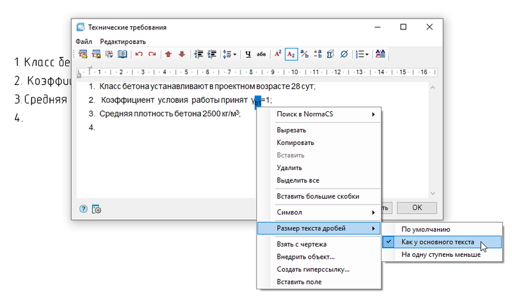Click the OK button
The width and height of the screenshot is (512, 299).
pyautogui.click(x=417, y=208)
